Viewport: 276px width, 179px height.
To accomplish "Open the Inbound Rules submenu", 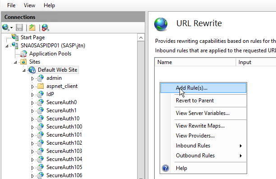I will 203,146.
